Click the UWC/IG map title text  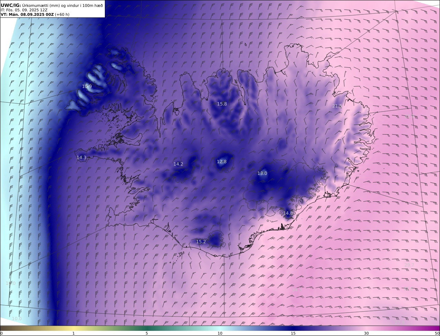point(52,5)
